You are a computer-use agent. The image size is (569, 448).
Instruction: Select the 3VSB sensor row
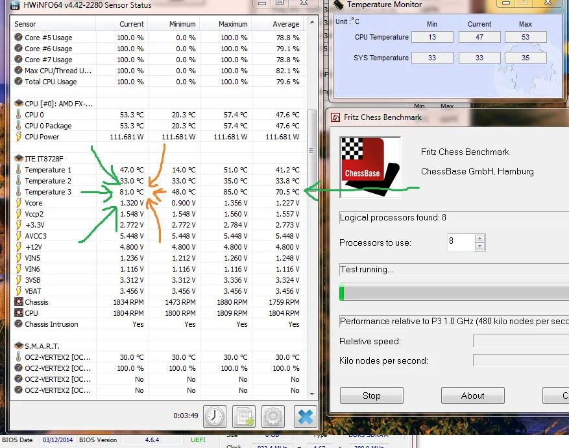click(x=158, y=279)
